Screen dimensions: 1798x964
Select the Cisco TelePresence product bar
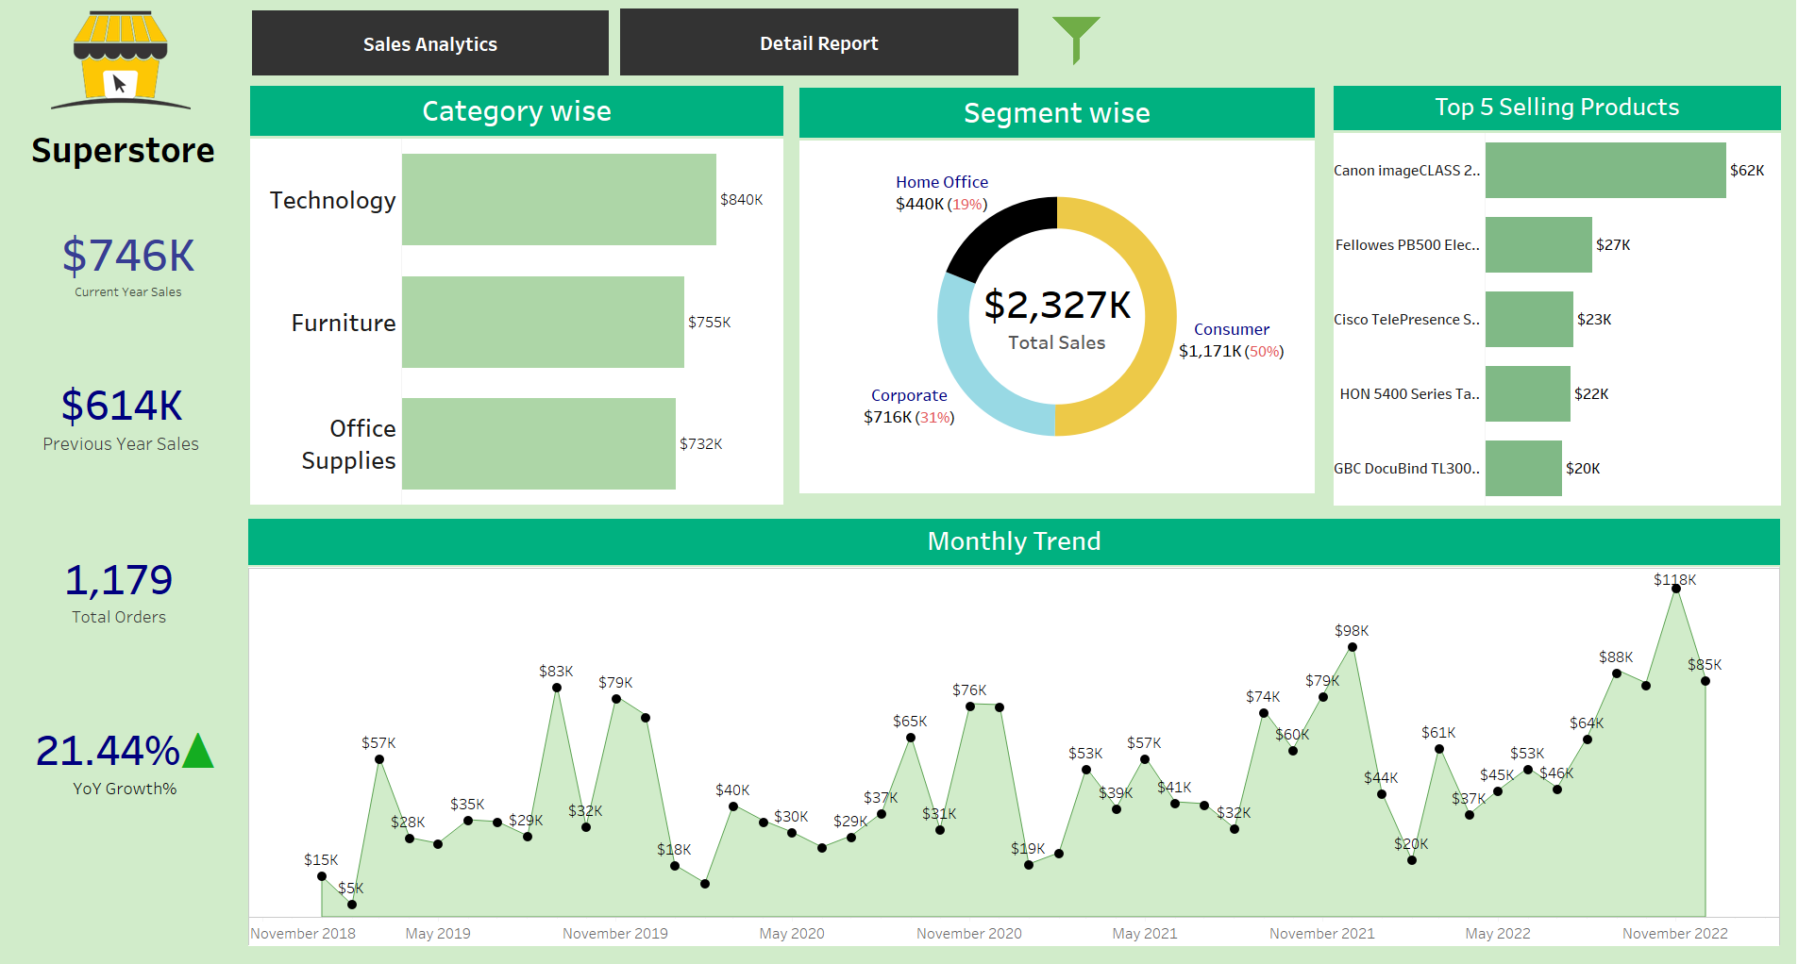[1529, 320]
